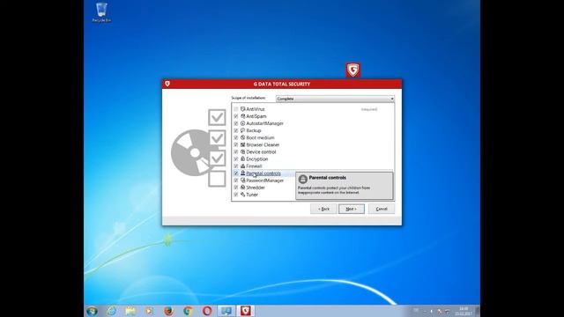Select the Browser Cleaner label
Screen dimensions: 564x317
point(263,144)
